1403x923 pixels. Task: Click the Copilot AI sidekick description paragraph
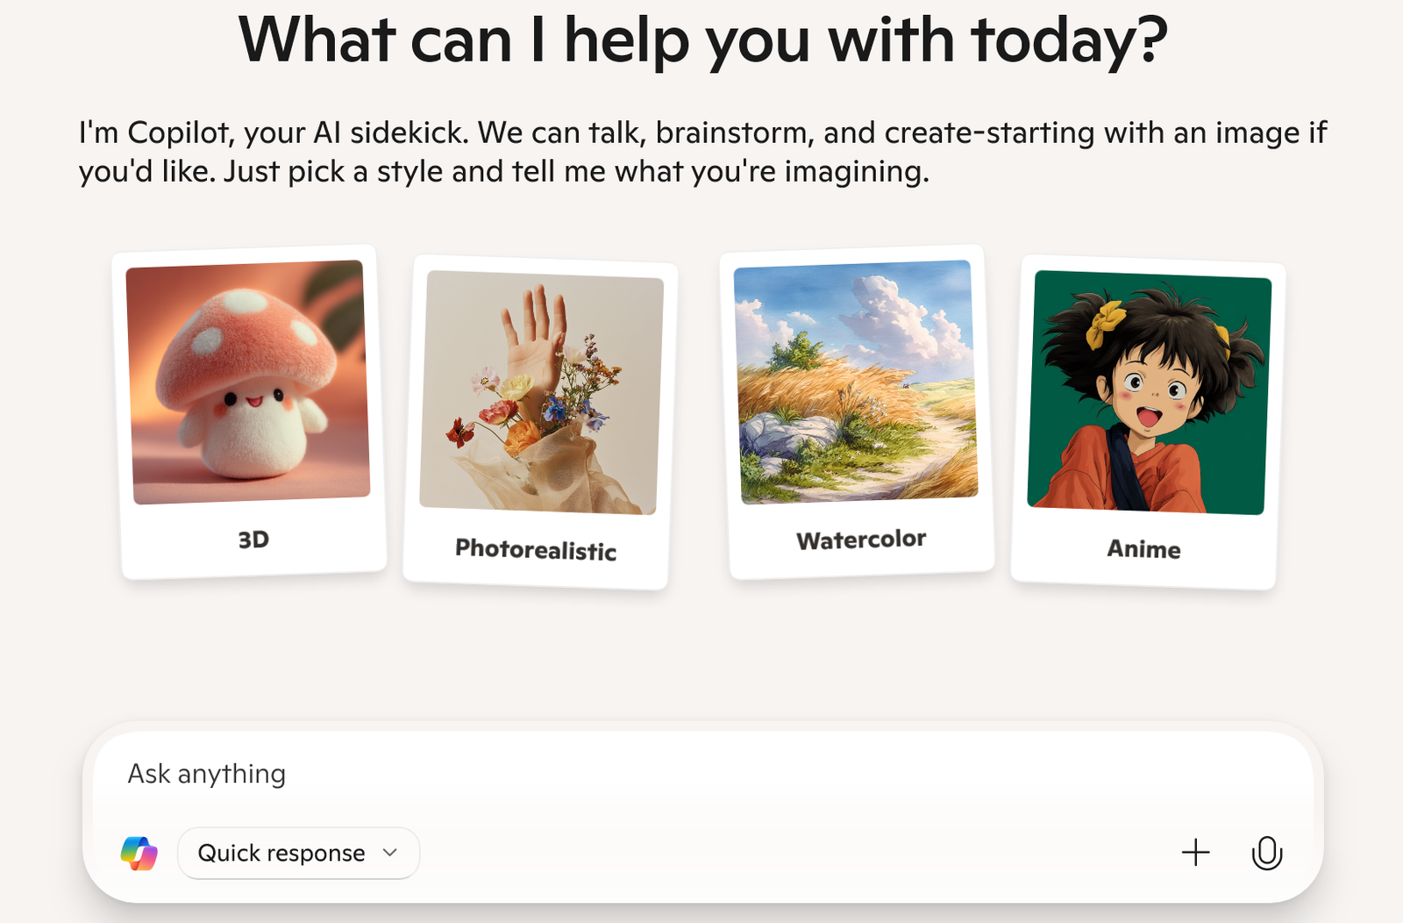click(x=702, y=152)
